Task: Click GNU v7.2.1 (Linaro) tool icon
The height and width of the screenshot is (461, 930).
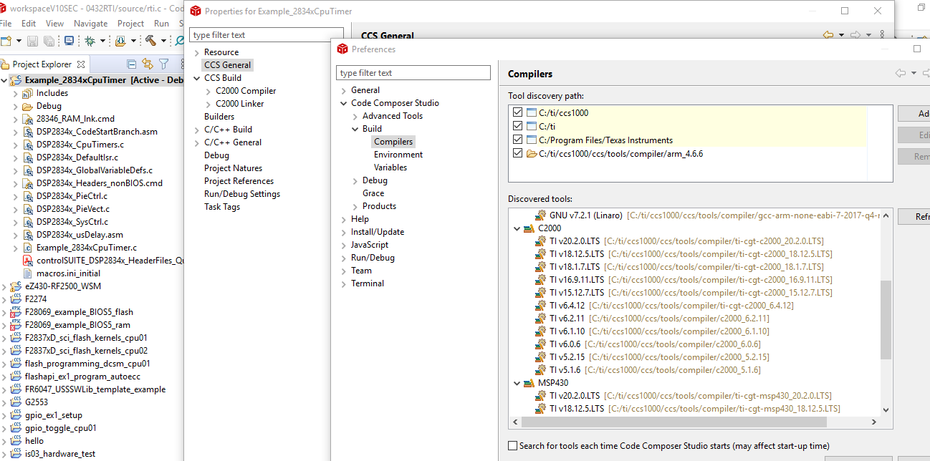Action: (541, 215)
